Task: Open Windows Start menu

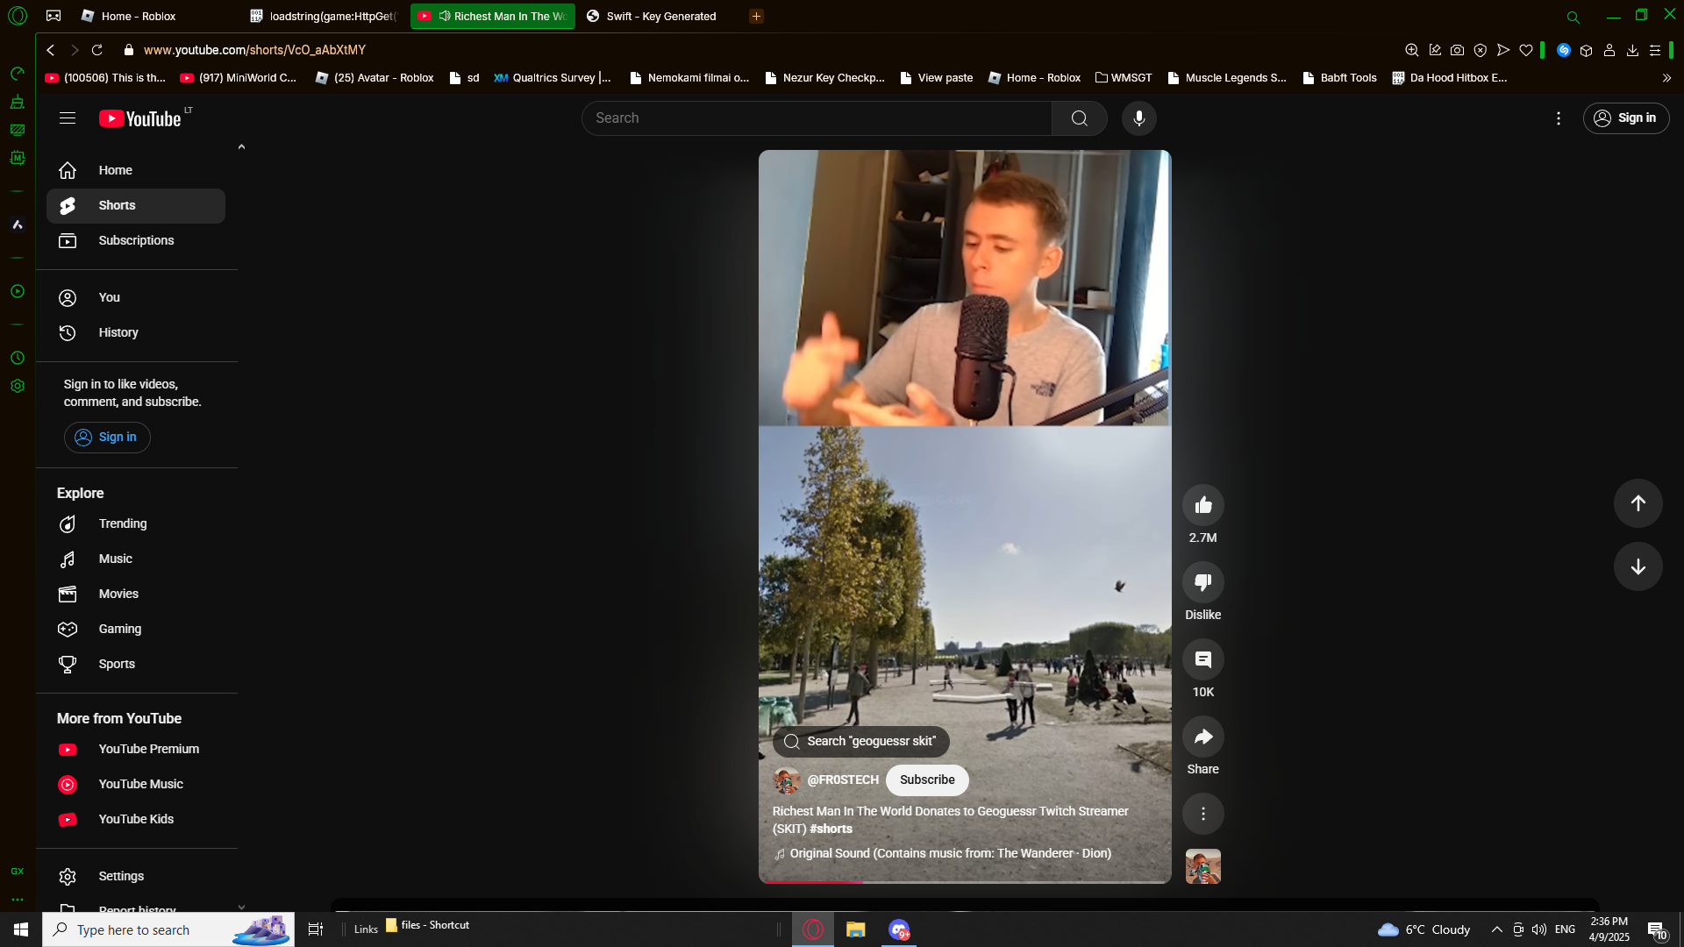Action: pyautogui.click(x=21, y=929)
